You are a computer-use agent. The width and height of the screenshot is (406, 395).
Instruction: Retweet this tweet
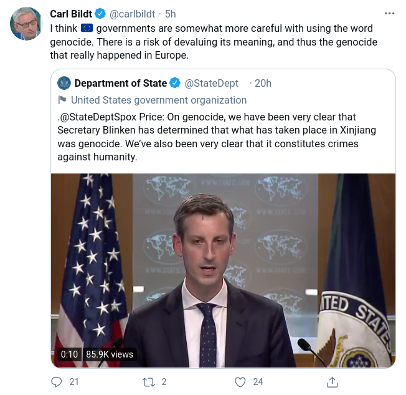point(149,381)
